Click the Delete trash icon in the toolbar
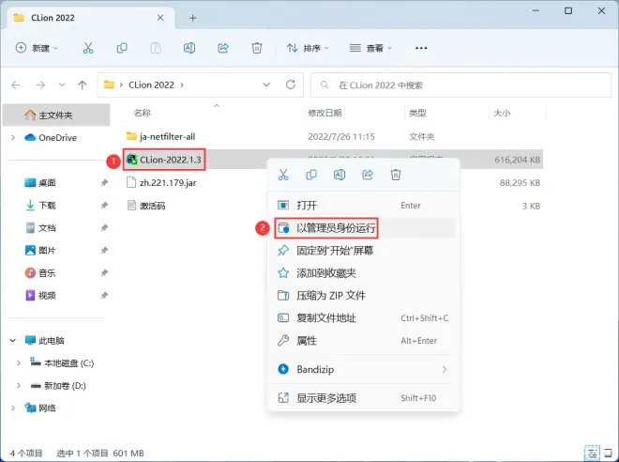Image resolution: width=619 pixels, height=462 pixels. (257, 48)
